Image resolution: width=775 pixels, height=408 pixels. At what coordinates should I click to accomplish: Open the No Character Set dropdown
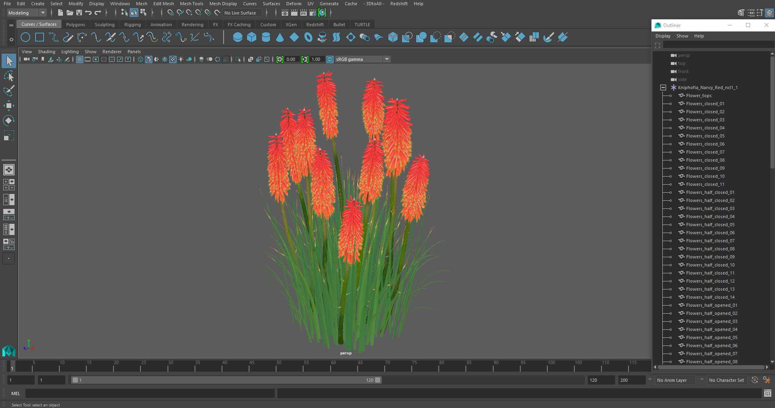tap(728, 380)
